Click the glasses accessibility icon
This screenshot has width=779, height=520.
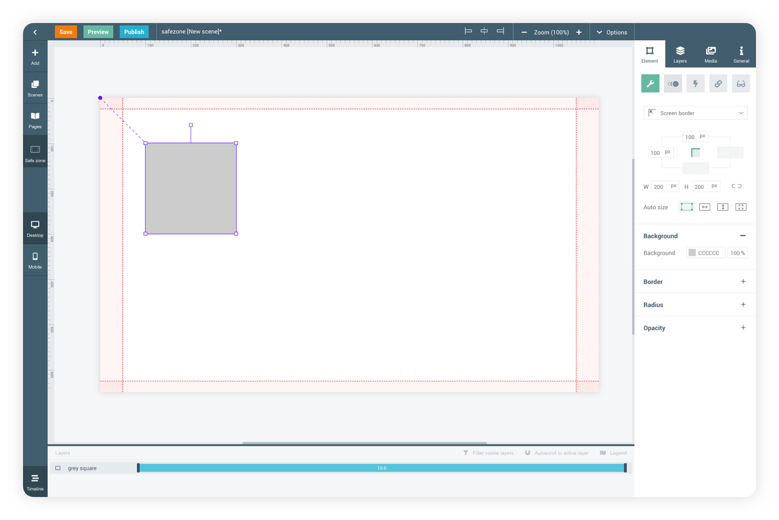pos(740,84)
